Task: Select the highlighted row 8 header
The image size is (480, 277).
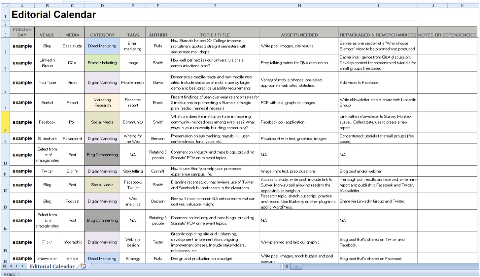Action: 5,122
